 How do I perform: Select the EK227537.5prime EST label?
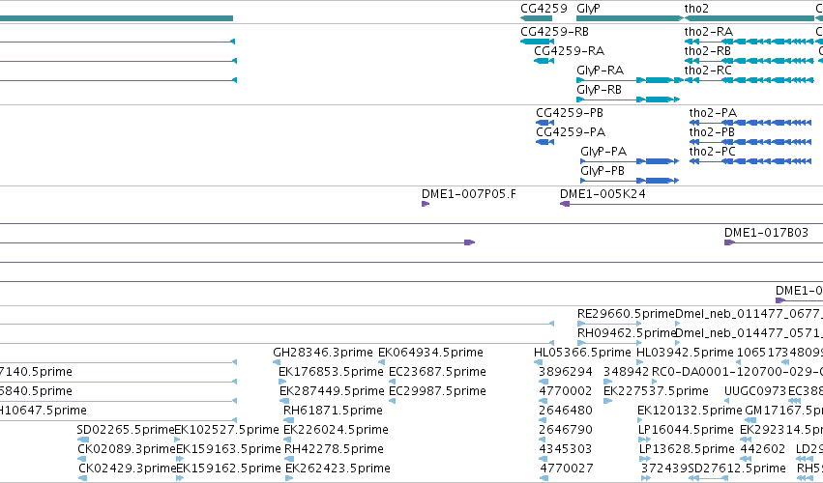(x=656, y=391)
